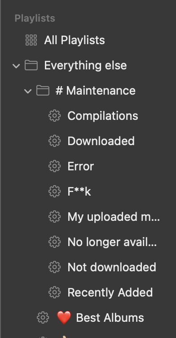The width and height of the screenshot is (176, 338).
Task: Click the gear icon beside Recently Added
Action: (54, 292)
